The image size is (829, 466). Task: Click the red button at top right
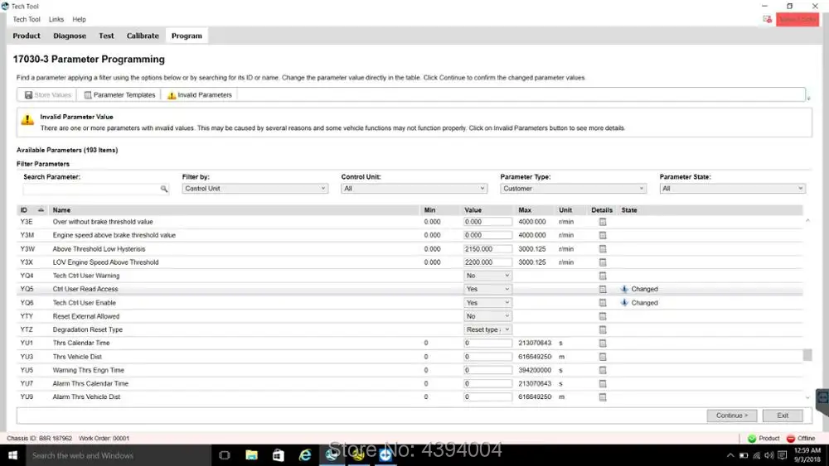click(797, 20)
